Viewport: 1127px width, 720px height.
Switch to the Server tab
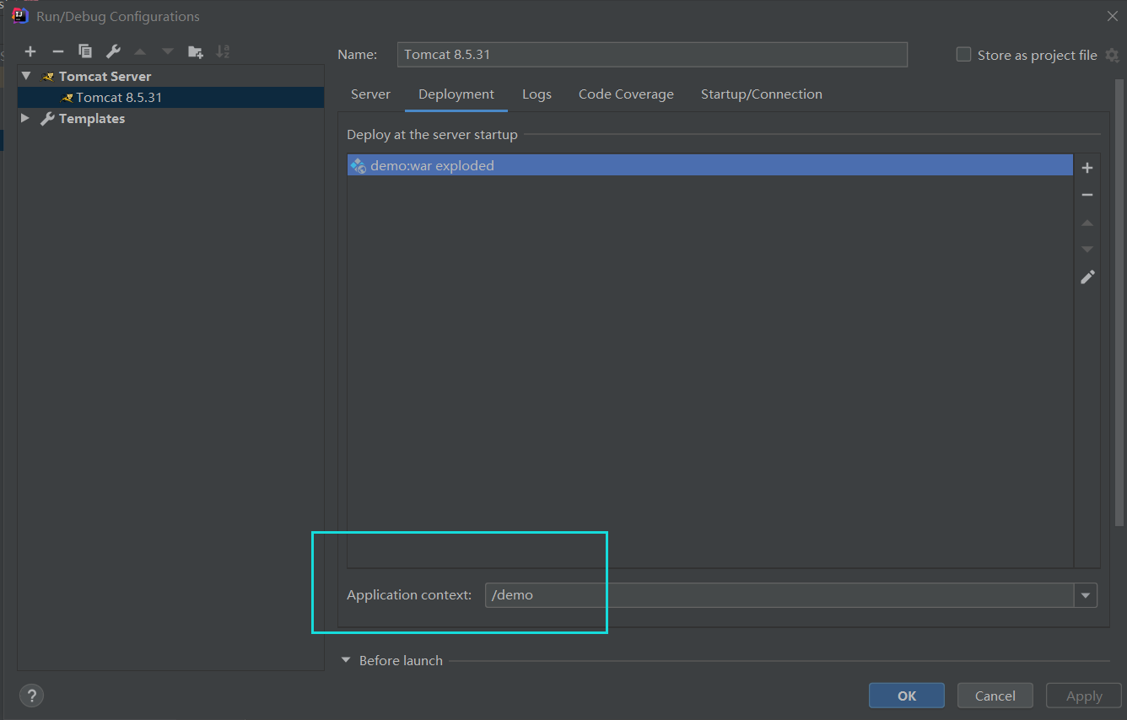coord(370,94)
